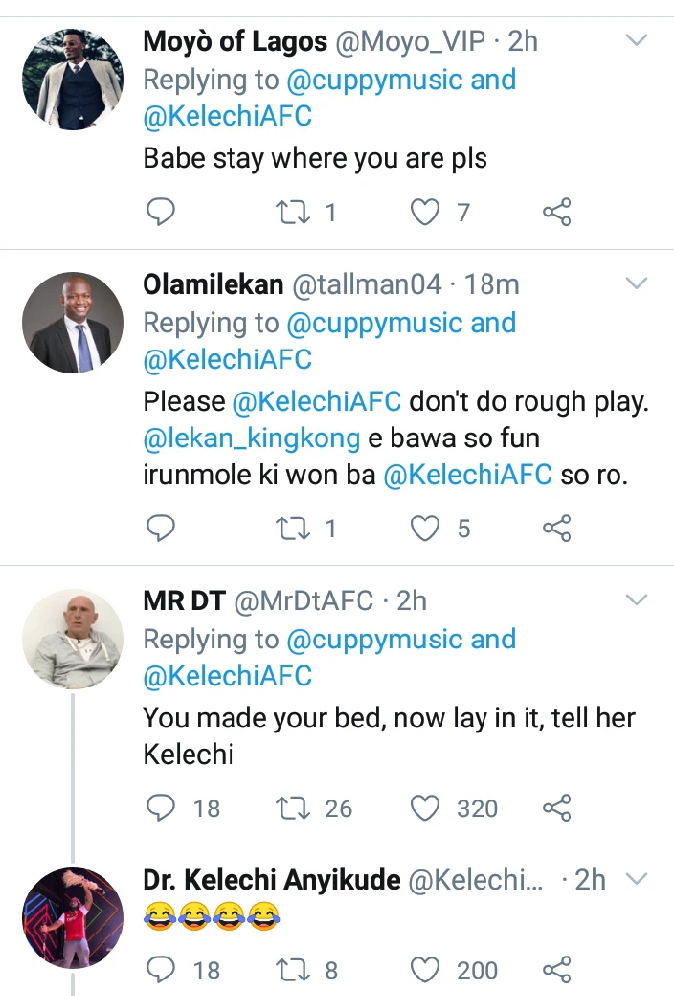Like MR DT's tweet with 320 likes
Screen dimensions: 674x996
424,809
